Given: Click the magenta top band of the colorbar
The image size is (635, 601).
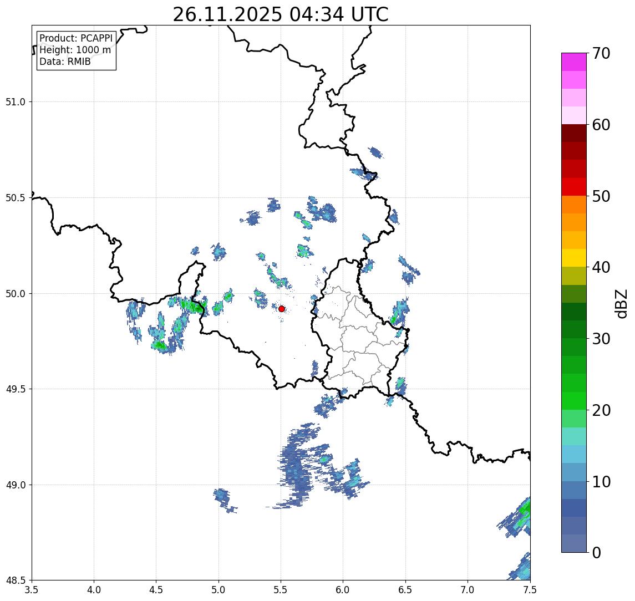Looking at the screenshot, I should 574,62.
